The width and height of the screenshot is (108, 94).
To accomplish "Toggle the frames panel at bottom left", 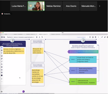I will click(2, 92).
